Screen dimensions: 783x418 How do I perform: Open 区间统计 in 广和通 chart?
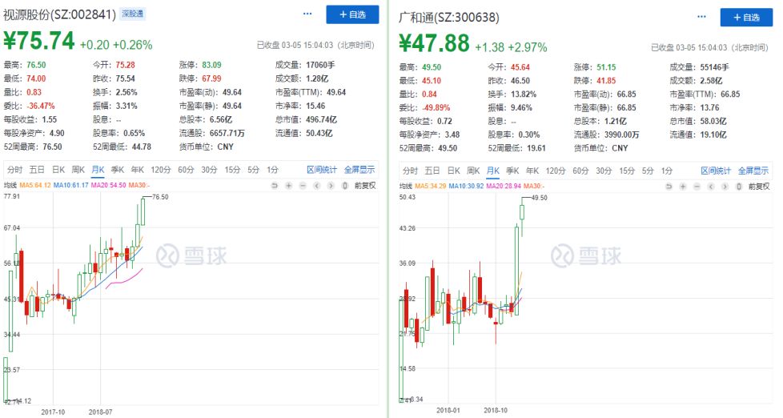coord(716,171)
